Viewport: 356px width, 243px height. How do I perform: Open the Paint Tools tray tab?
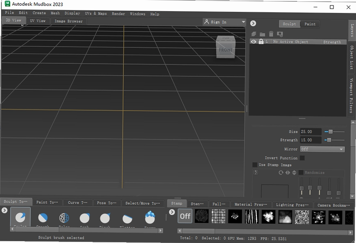tap(47, 202)
